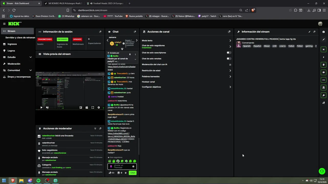Open stream preview player settings gear

tap(99, 108)
